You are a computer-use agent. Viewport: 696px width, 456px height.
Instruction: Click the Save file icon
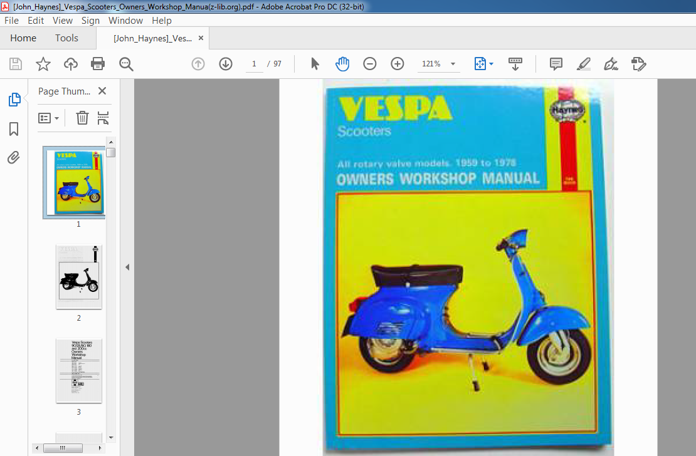[16, 64]
